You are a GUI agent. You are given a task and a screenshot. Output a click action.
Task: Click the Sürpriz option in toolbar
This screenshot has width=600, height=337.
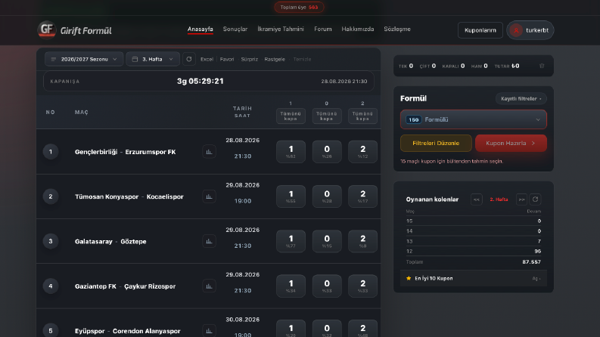click(250, 59)
